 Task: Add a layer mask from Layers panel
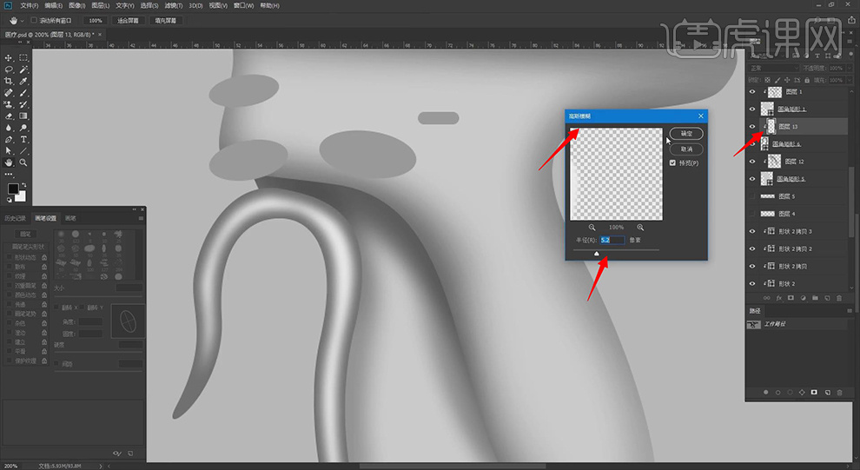[791, 298]
